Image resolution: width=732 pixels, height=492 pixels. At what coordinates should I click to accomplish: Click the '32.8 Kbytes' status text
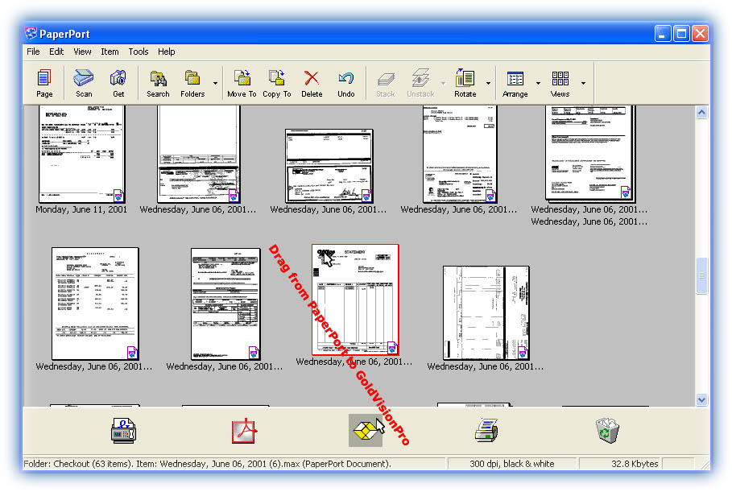pos(635,464)
